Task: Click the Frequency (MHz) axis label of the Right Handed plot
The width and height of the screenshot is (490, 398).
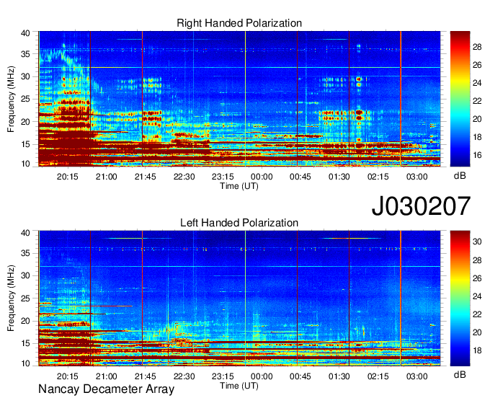Action: pos(11,99)
